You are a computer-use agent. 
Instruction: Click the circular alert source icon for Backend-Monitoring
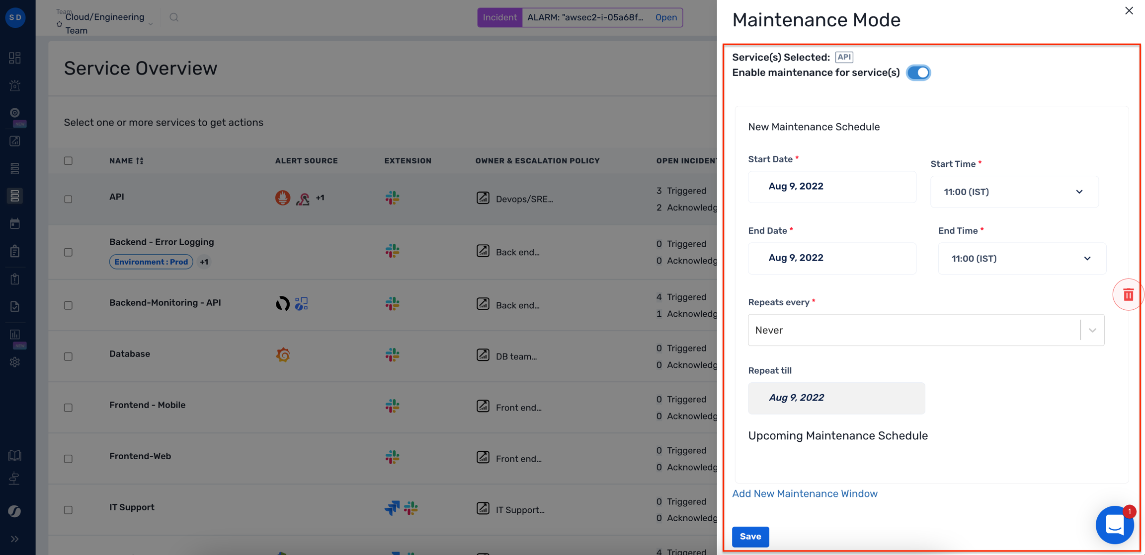point(283,303)
